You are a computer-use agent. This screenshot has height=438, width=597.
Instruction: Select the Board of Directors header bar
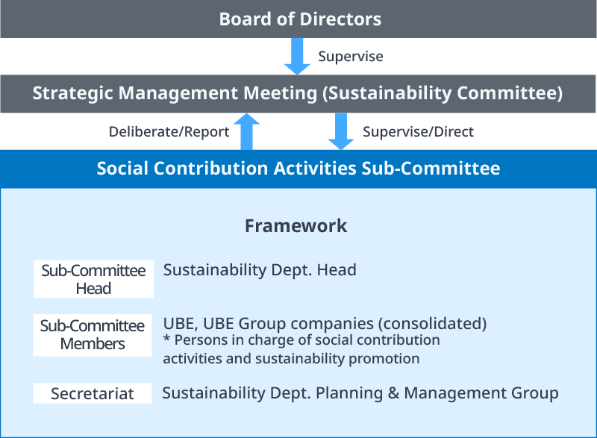298,19
